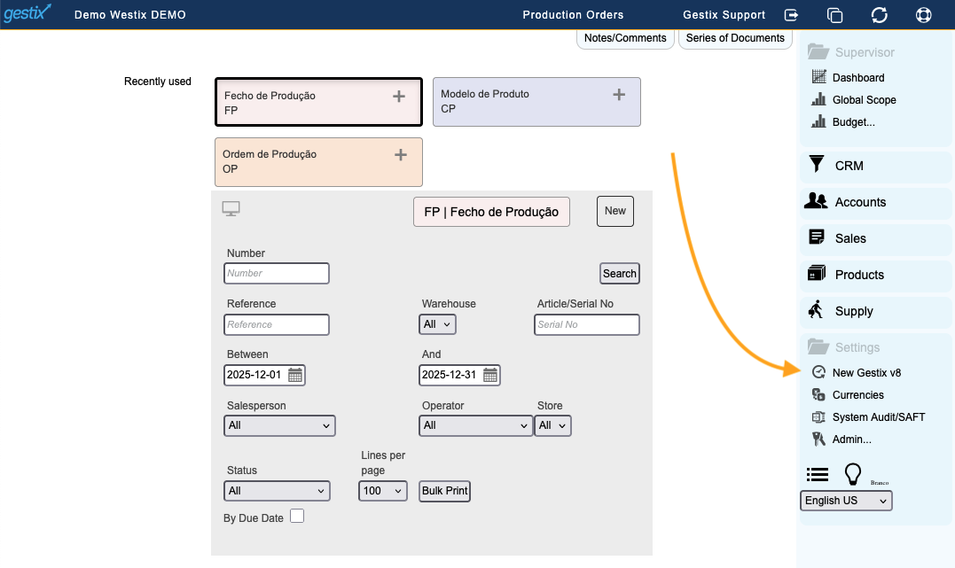Click the duplicate window icon
The width and height of the screenshot is (955, 568).
tap(834, 15)
